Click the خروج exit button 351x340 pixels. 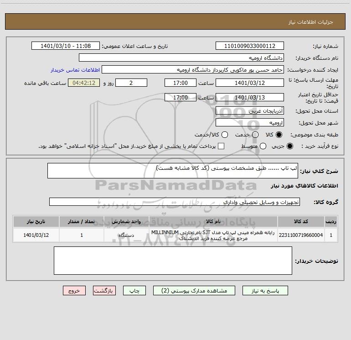[x=74, y=290]
